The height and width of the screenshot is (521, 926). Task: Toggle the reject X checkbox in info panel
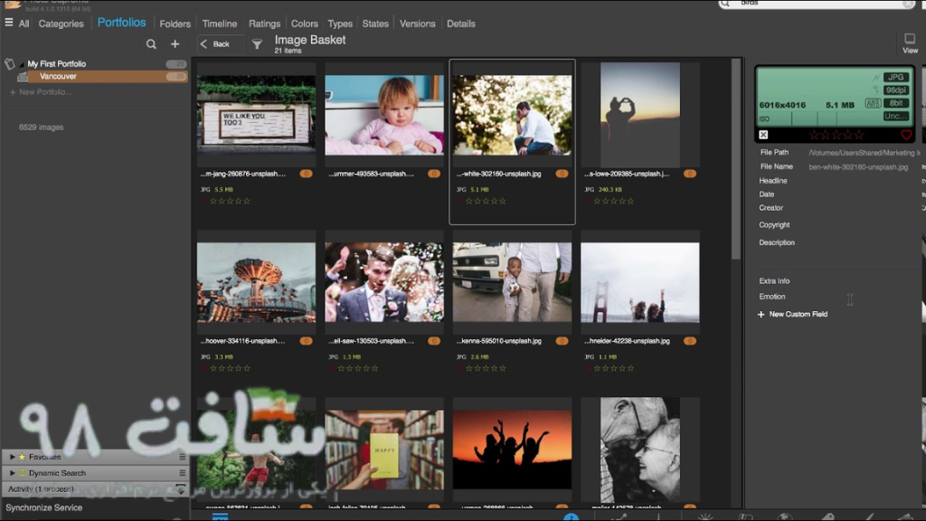(763, 136)
